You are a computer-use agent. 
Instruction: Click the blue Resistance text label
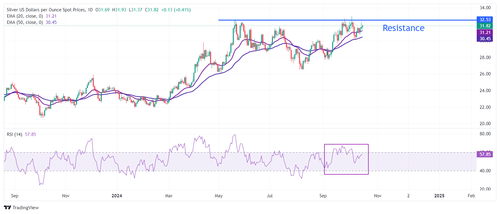point(403,28)
